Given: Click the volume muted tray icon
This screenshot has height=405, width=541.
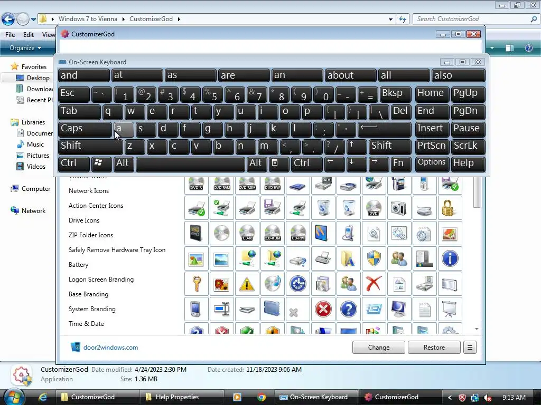Looking at the screenshot, I should [488, 398].
